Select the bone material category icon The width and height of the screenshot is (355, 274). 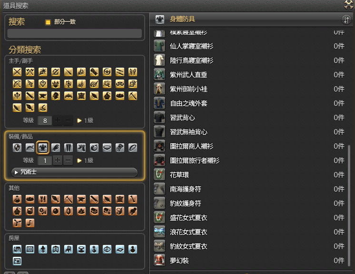point(133,199)
